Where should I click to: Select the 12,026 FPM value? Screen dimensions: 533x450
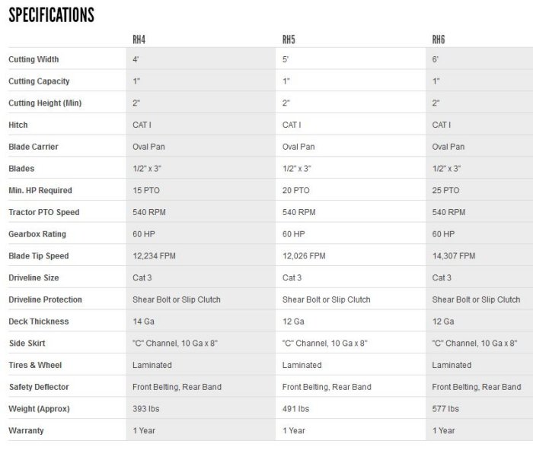304,256
